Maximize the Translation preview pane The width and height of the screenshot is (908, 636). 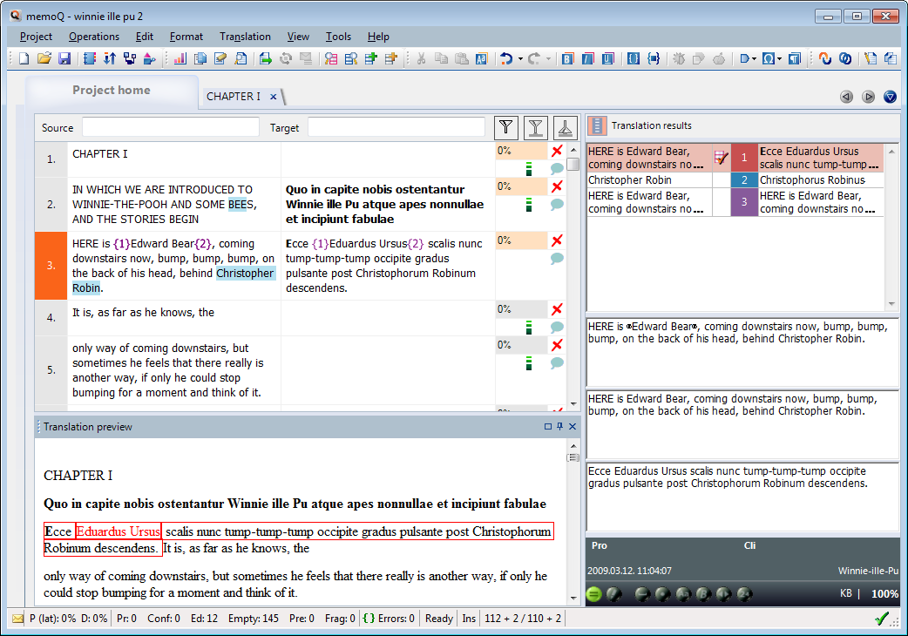(x=548, y=427)
